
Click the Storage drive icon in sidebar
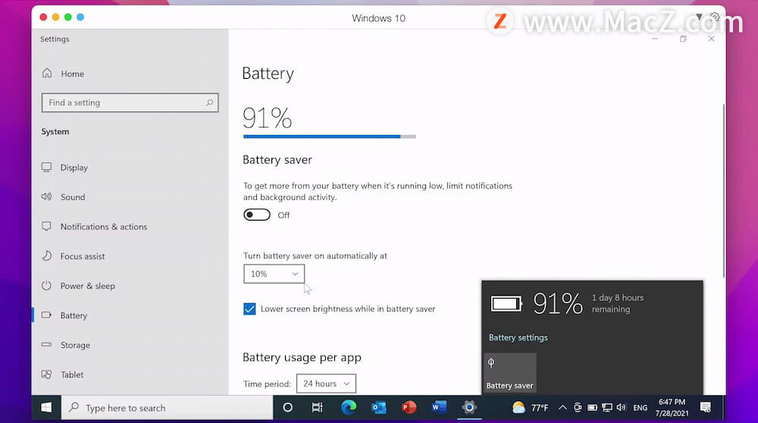(x=46, y=345)
